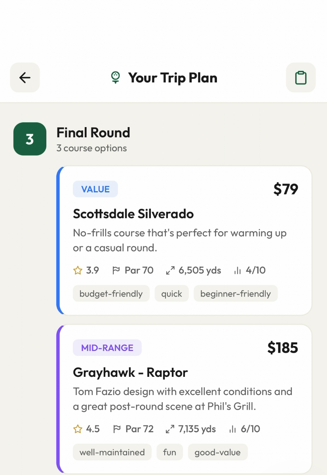Click the round number 3 badge
This screenshot has width=327, height=475.
click(x=30, y=139)
